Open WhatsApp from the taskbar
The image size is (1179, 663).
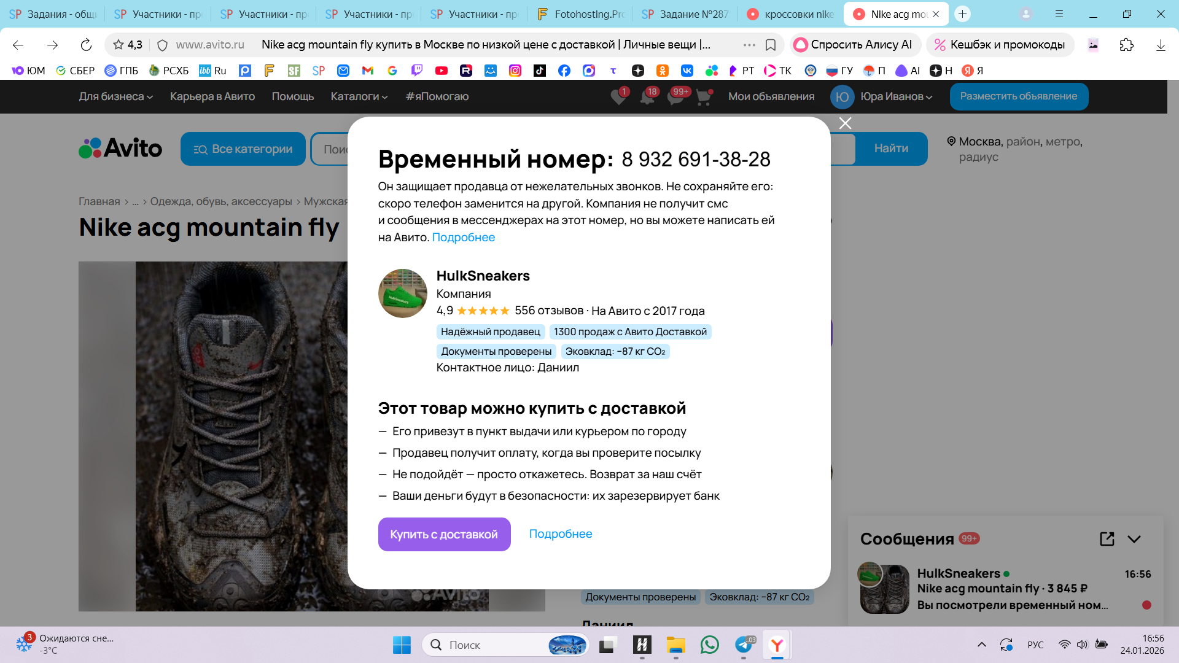709,645
